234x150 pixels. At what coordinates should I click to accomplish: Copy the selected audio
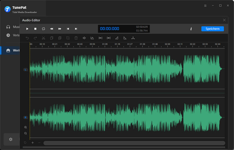(x=51, y=38)
